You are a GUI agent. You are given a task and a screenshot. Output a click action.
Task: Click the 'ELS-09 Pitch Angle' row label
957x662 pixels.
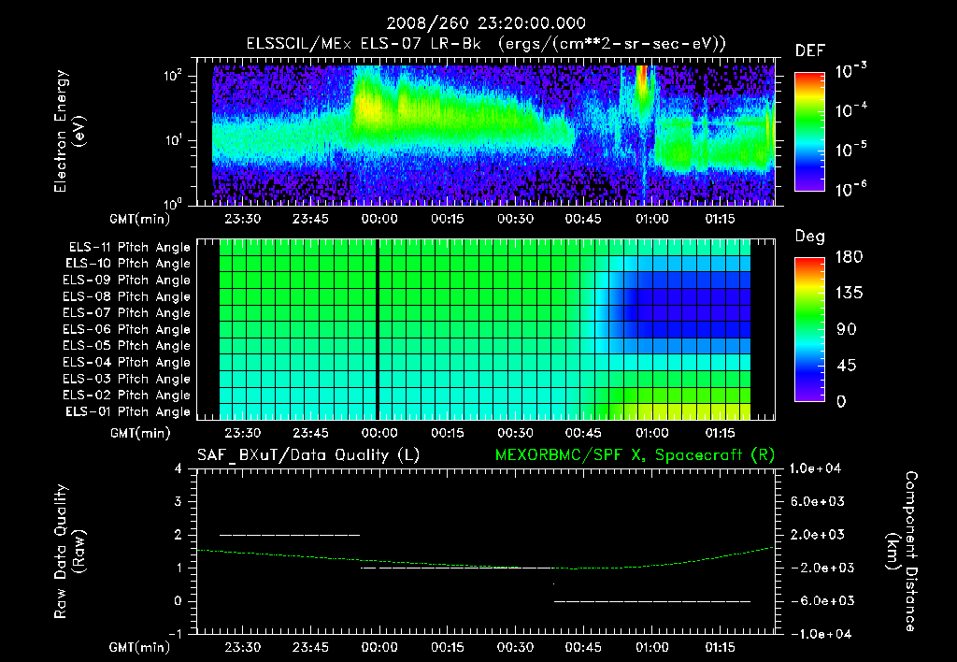127,281
